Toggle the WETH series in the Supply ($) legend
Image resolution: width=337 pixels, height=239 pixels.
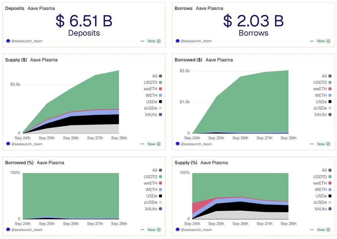(x=154, y=95)
